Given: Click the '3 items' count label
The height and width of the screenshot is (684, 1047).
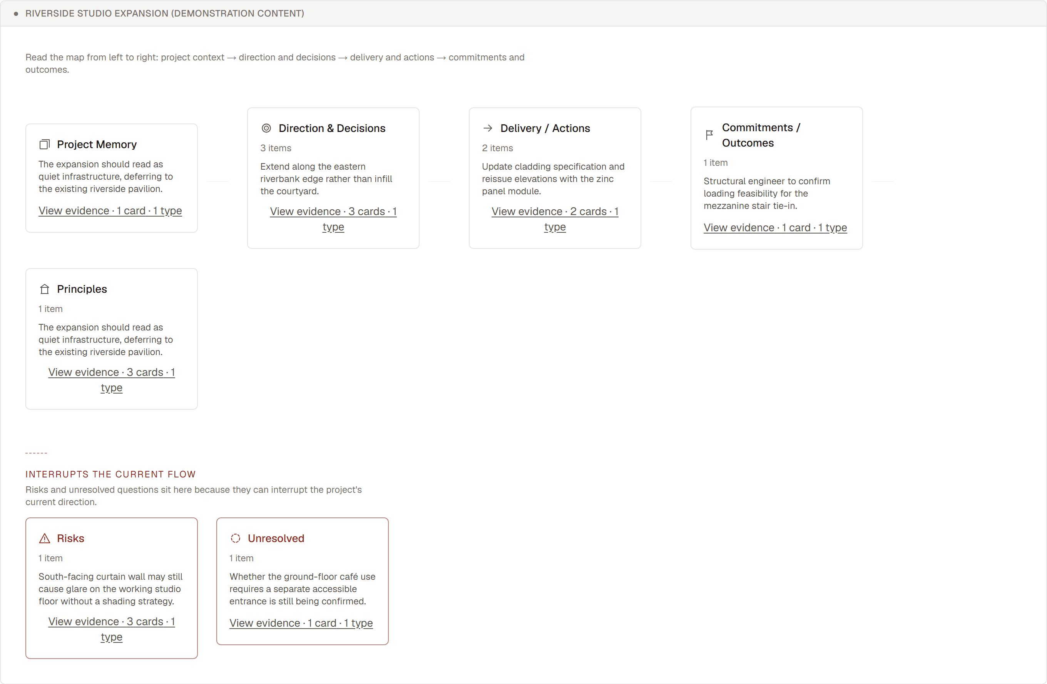Looking at the screenshot, I should 275,148.
